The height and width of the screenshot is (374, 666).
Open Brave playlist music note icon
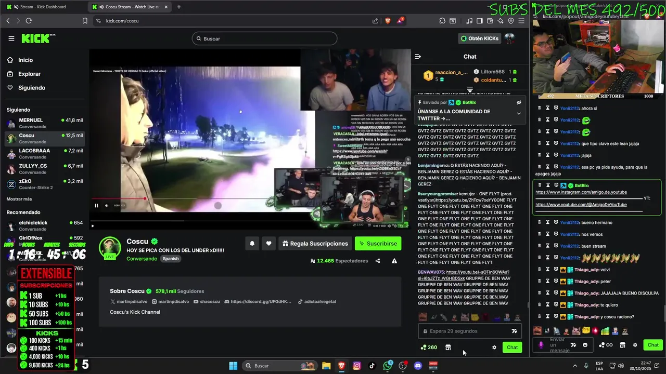(x=469, y=21)
